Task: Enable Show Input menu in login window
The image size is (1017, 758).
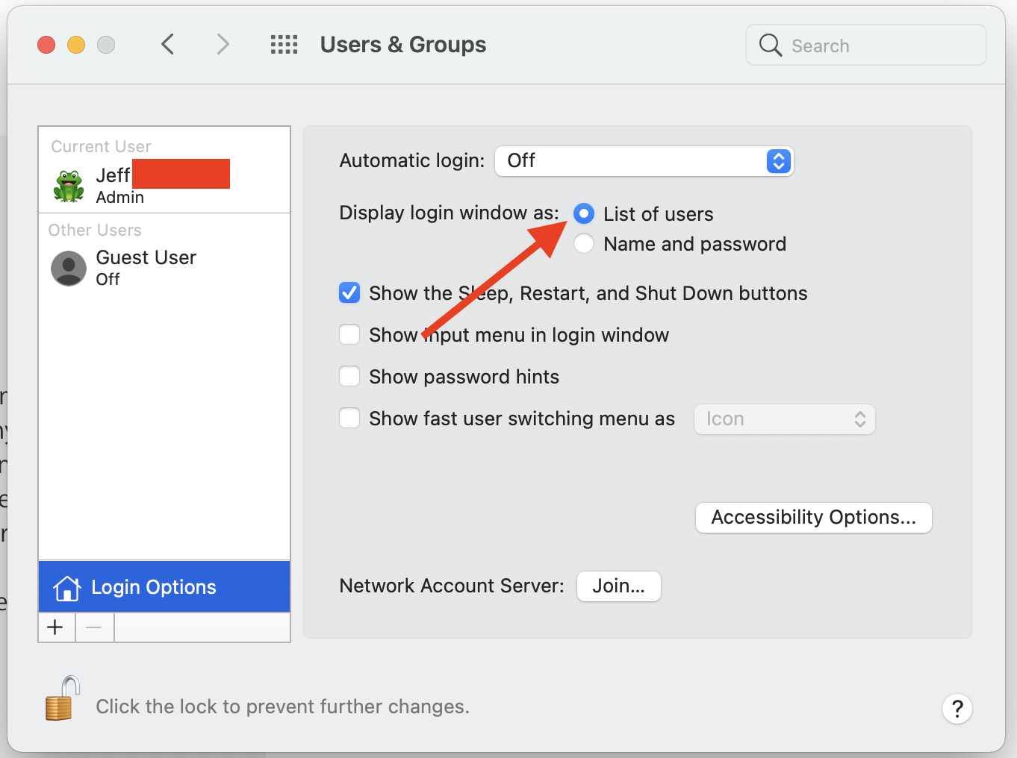Action: pos(349,335)
